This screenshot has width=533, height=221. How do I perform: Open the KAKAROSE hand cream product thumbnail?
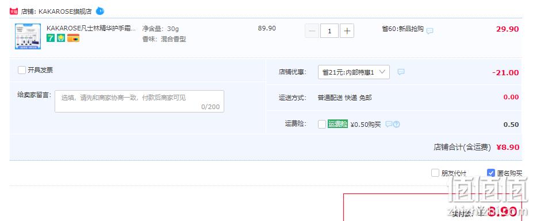click(x=28, y=36)
